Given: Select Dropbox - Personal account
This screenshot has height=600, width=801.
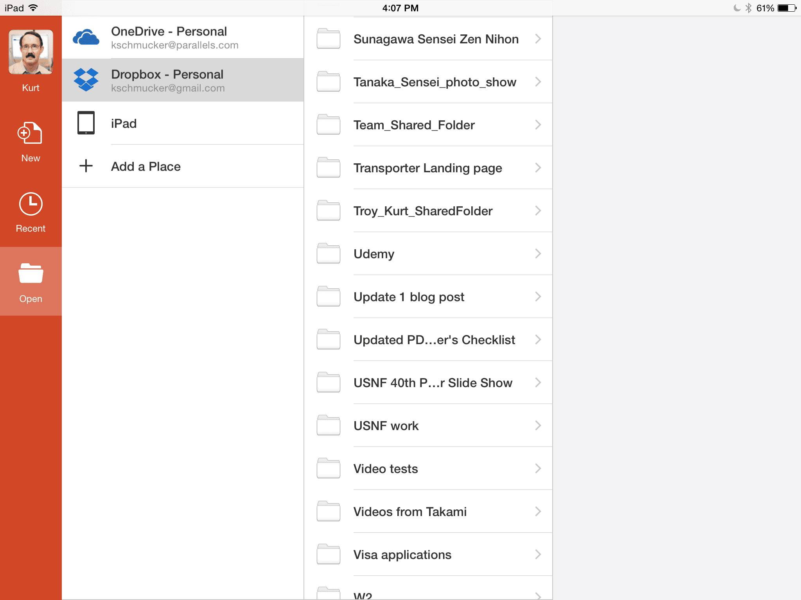Looking at the screenshot, I should pyautogui.click(x=183, y=80).
